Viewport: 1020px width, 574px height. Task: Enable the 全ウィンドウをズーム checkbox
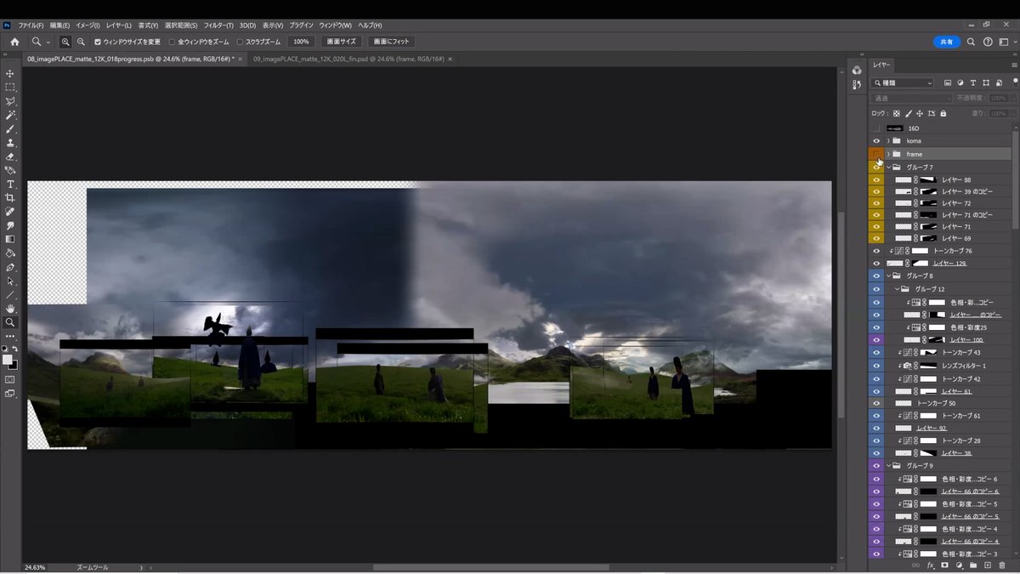[172, 42]
